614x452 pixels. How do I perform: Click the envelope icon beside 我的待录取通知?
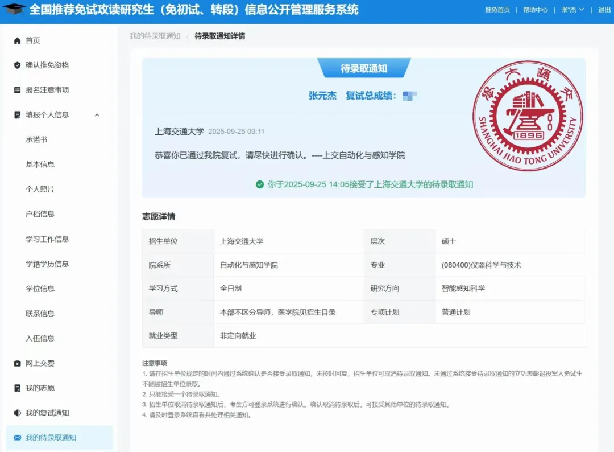click(x=17, y=438)
